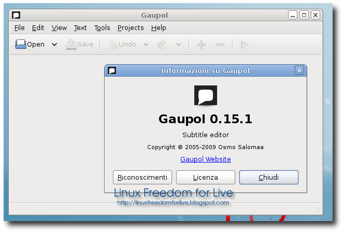Open the Edit menu
Screen dimensions: 344x233
(38, 28)
